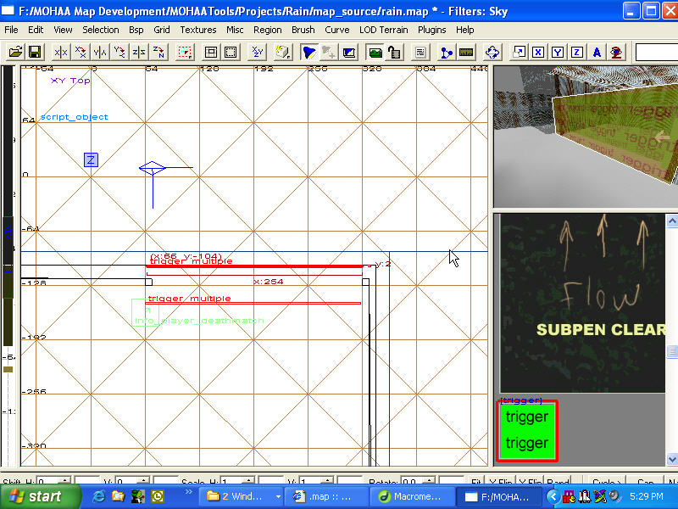Select the green trigger texture swatch
678x509 pixels.
pyautogui.click(x=526, y=431)
